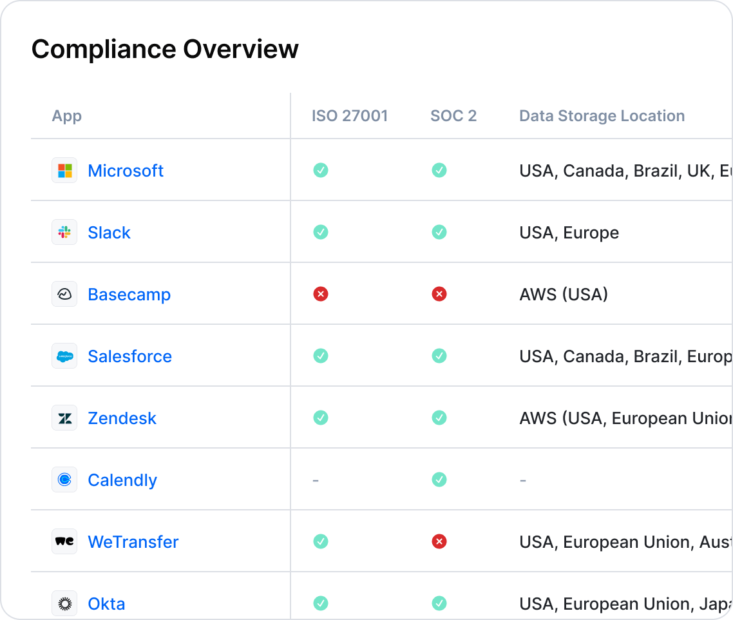Open the Basecamp app link
Screen dimensions: 733x620
click(129, 295)
